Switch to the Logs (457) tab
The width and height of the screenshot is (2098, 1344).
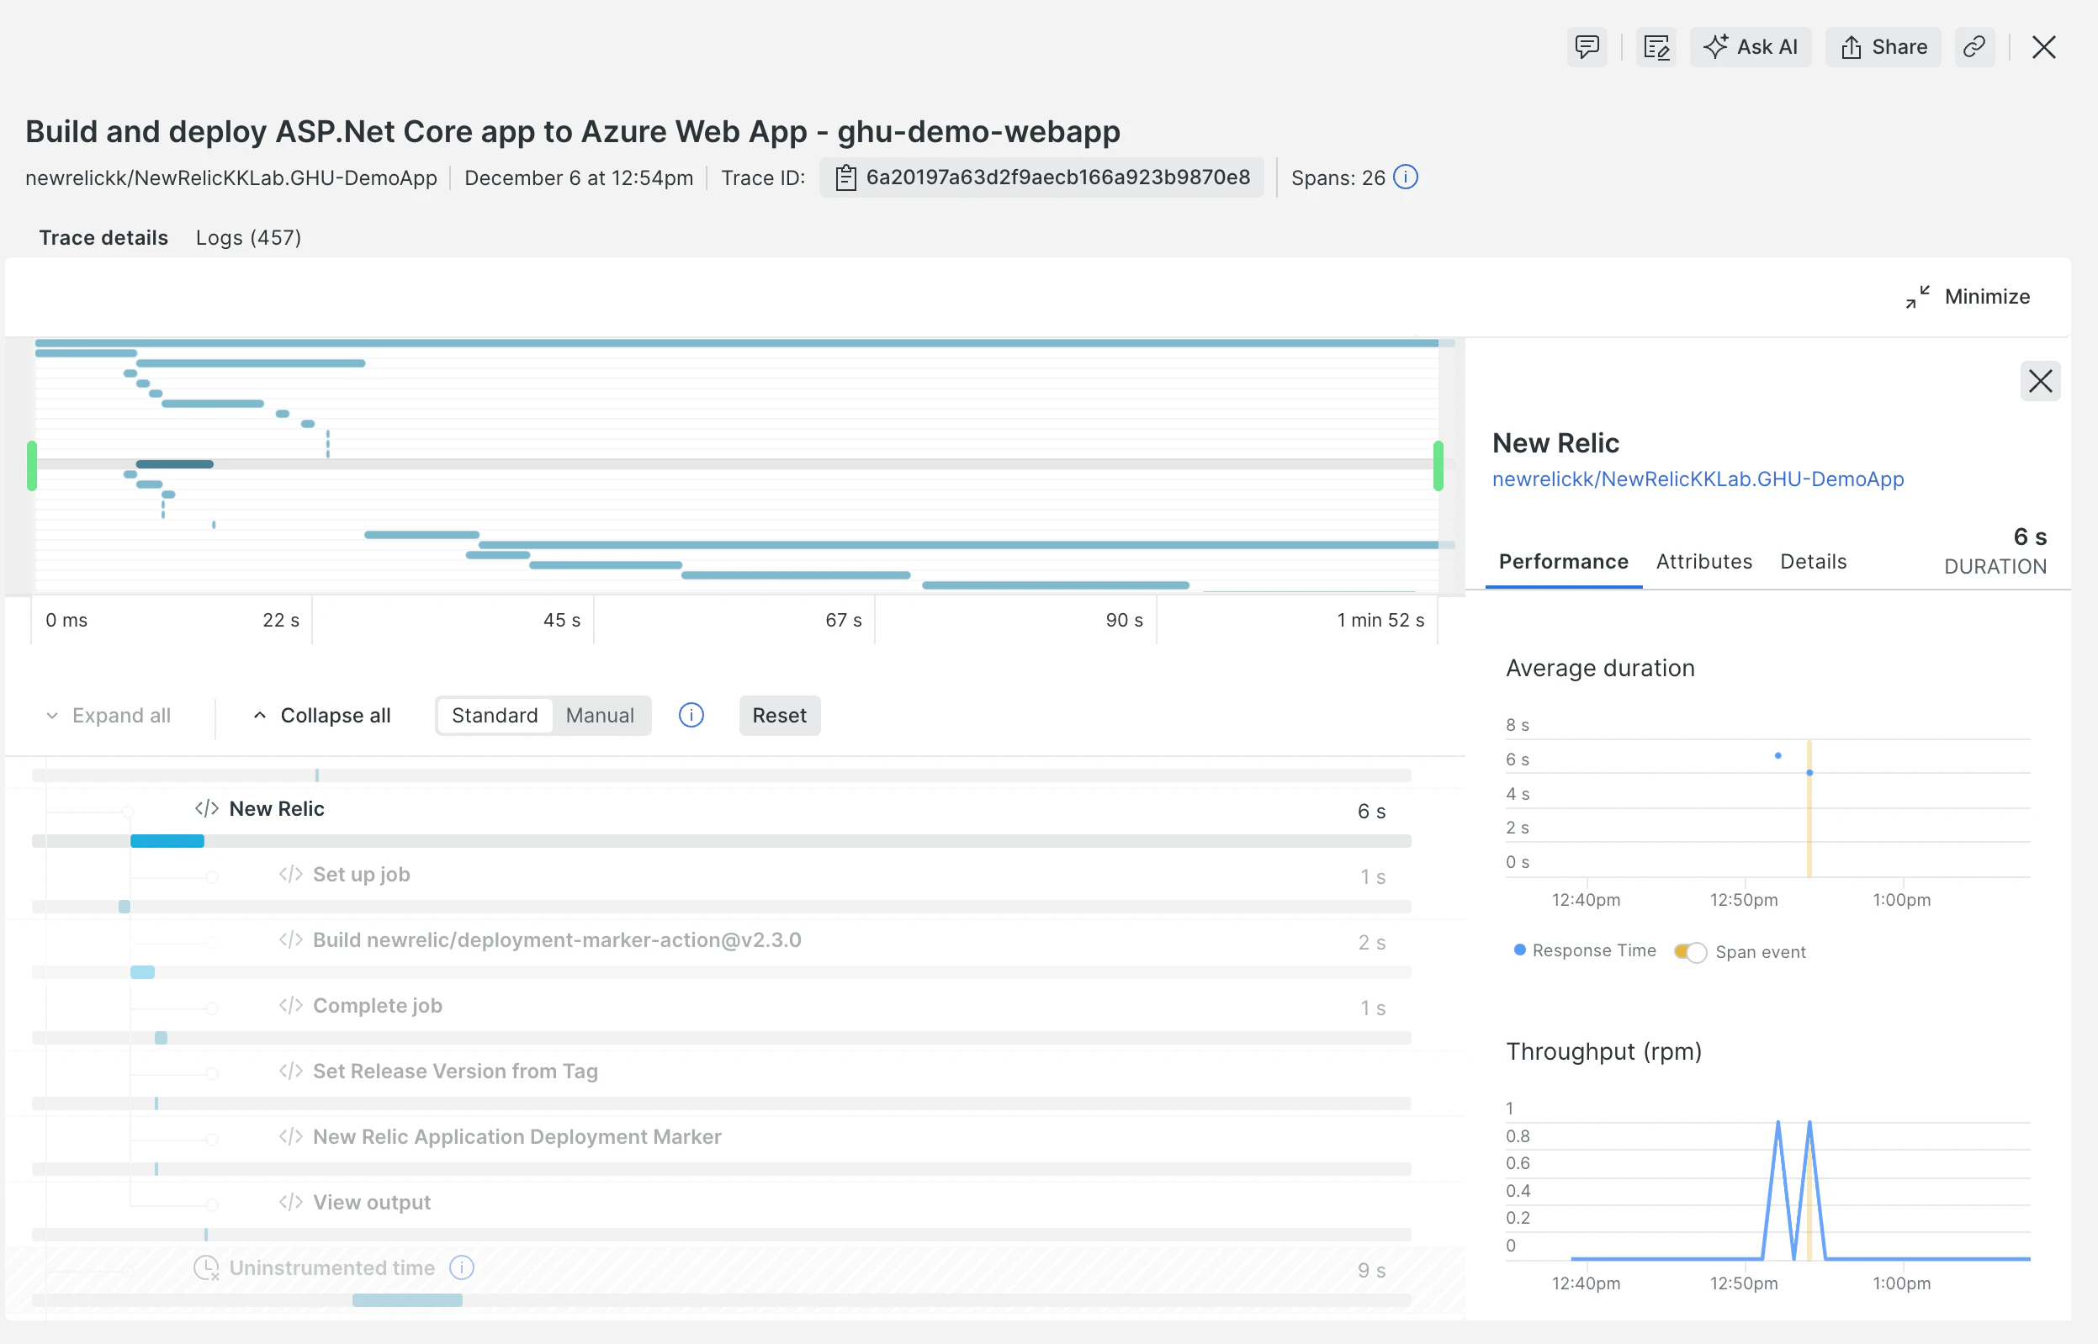(249, 237)
